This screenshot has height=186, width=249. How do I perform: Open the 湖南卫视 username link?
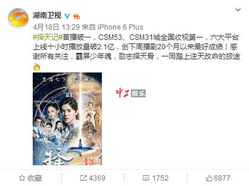point(47,15)
